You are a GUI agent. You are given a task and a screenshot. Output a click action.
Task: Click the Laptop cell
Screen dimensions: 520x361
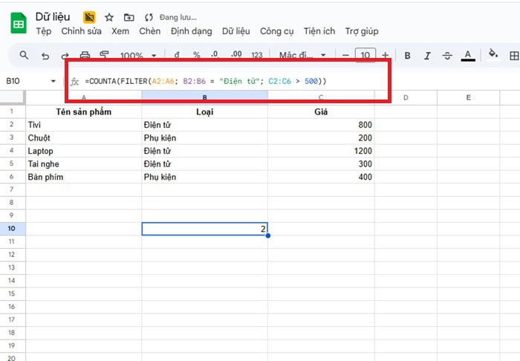coord(83,151)
